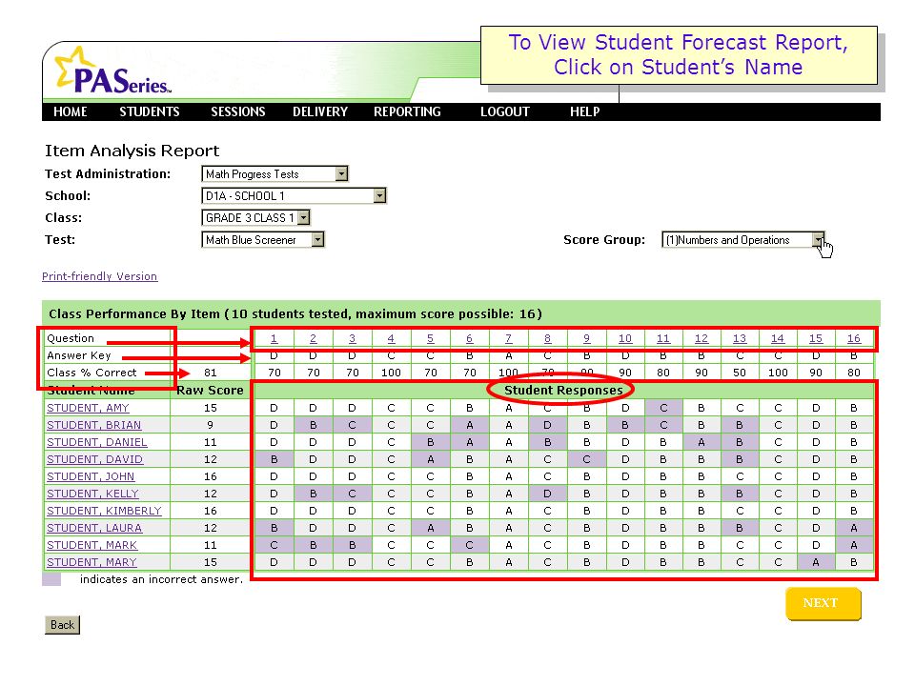Click the Back button
This screenshot has width=915, height=686.
tap(63, 625)
